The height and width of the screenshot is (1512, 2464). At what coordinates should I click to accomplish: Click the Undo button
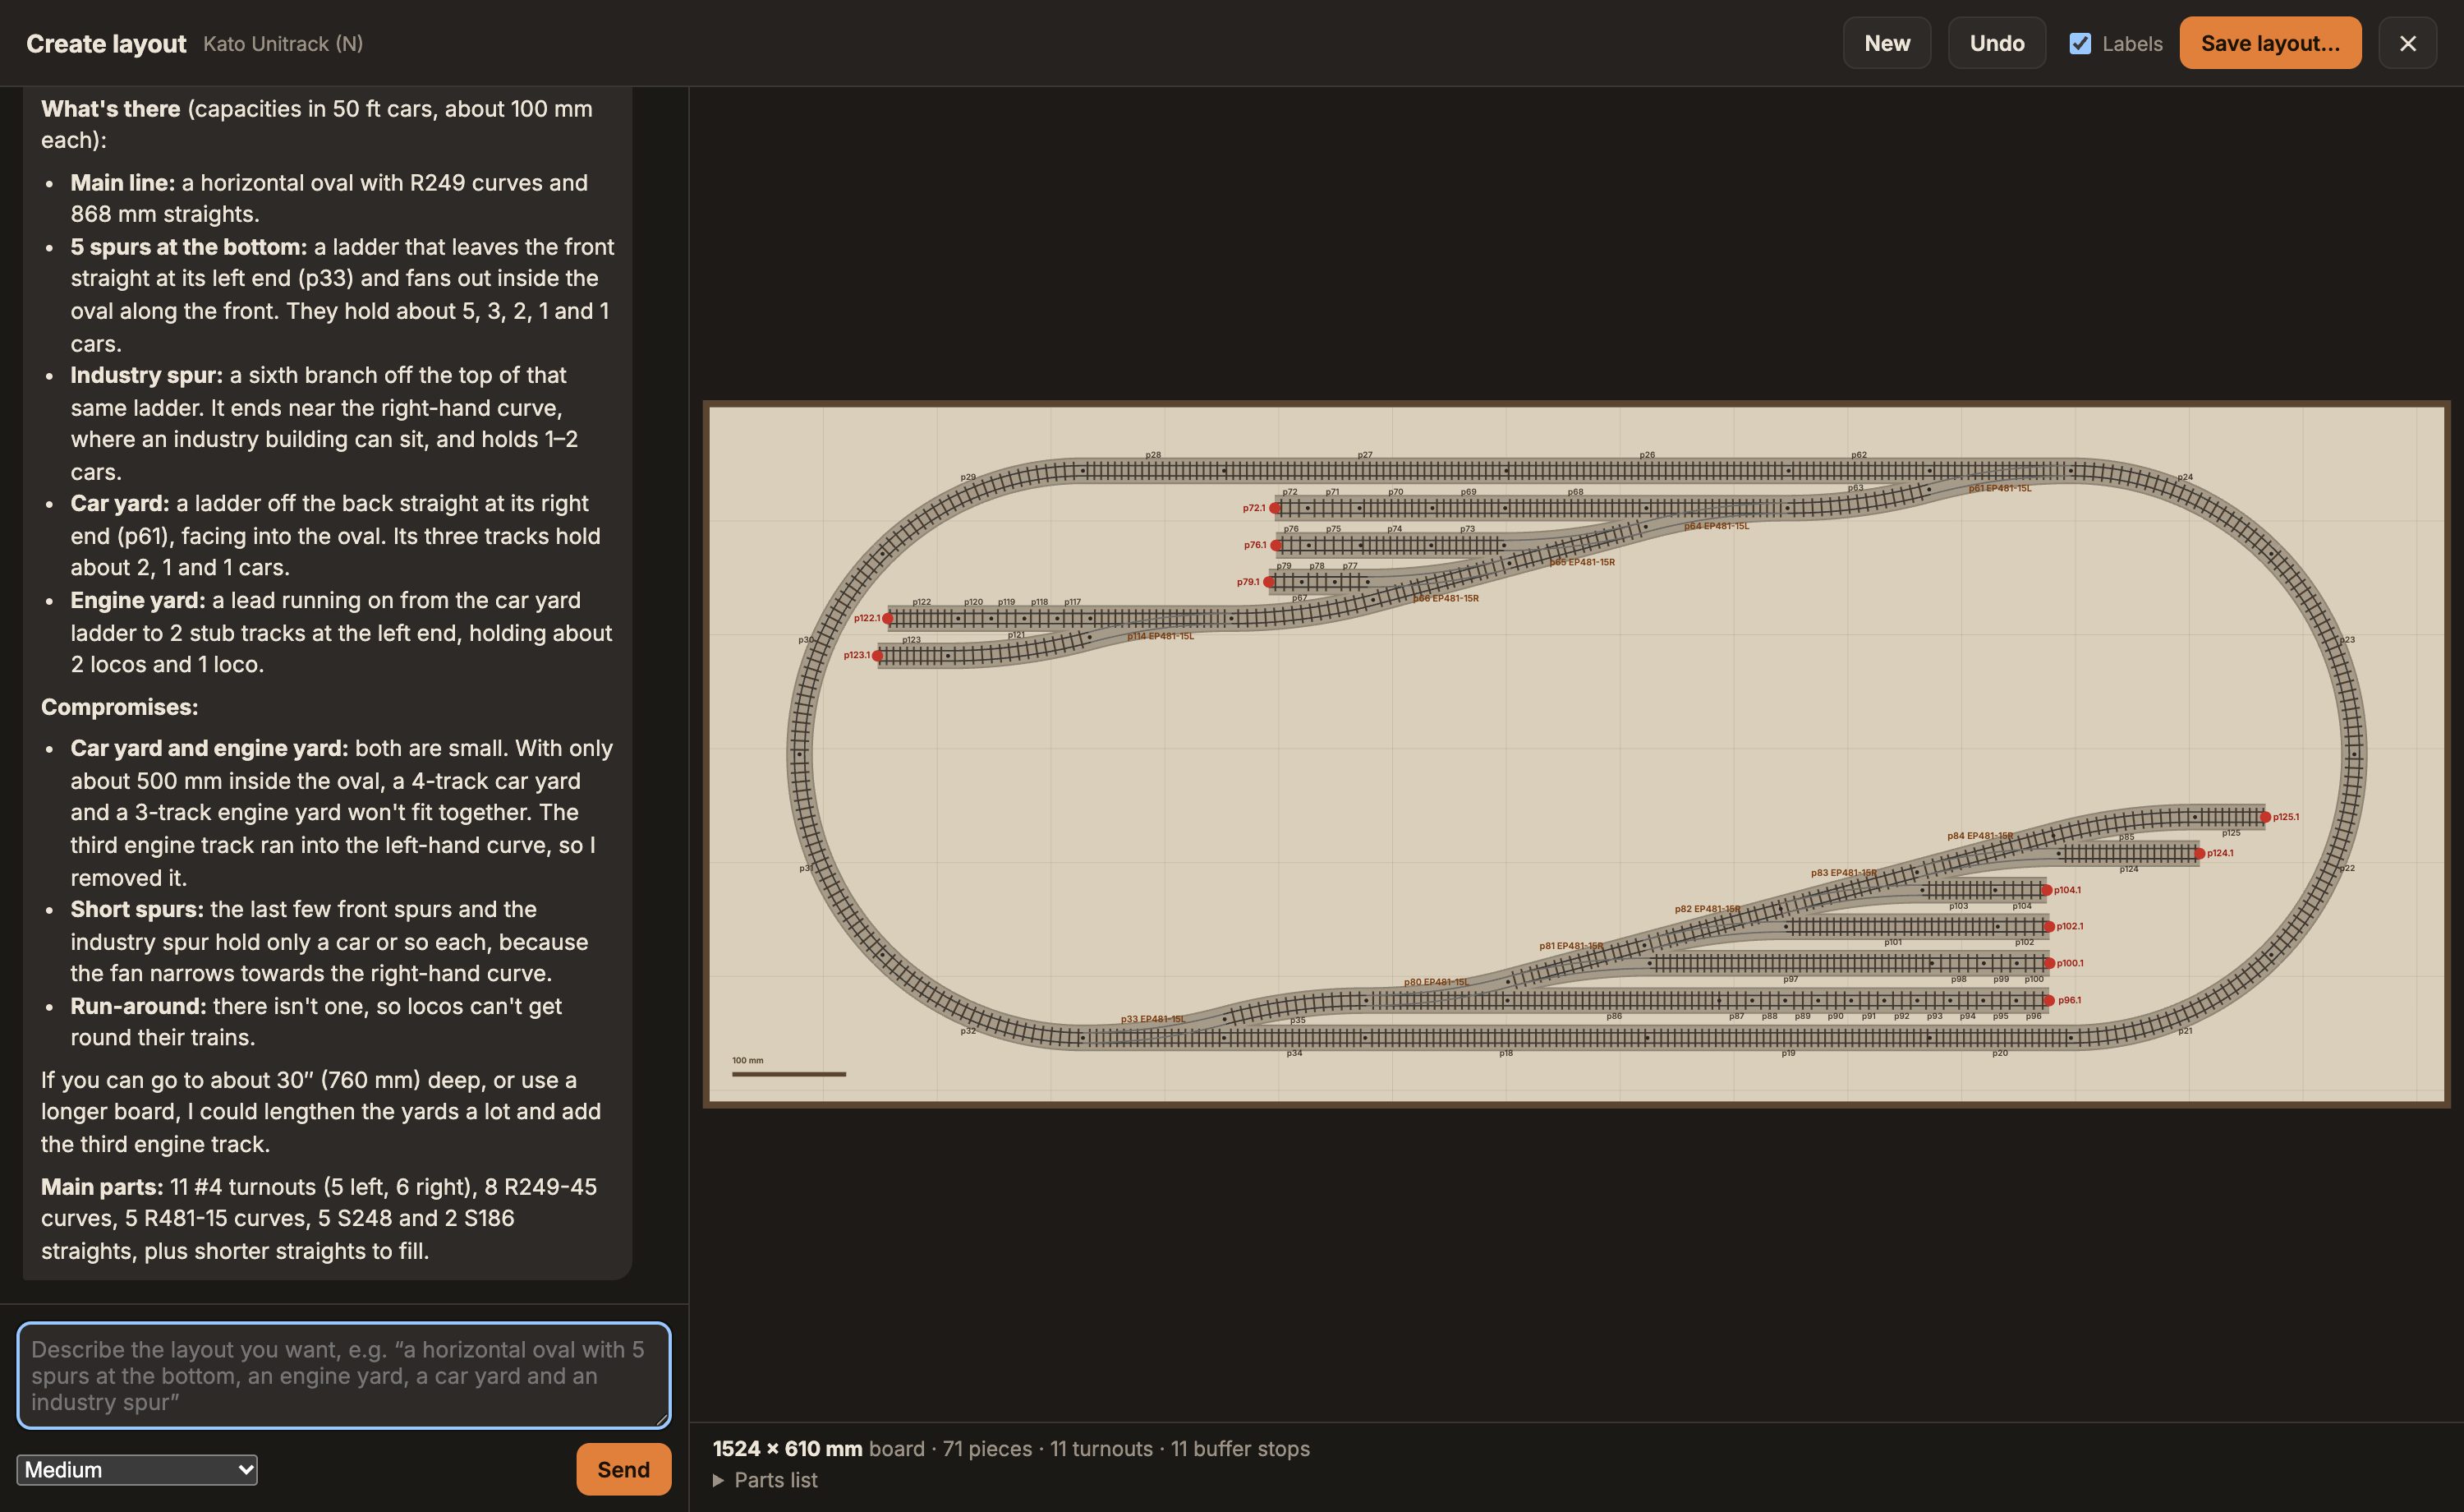(1997, 43)
